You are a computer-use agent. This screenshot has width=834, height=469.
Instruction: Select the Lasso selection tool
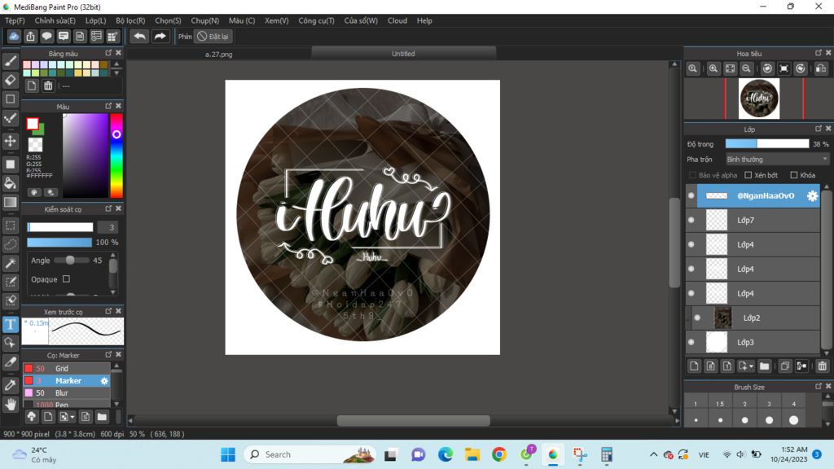tap(10, 244)
